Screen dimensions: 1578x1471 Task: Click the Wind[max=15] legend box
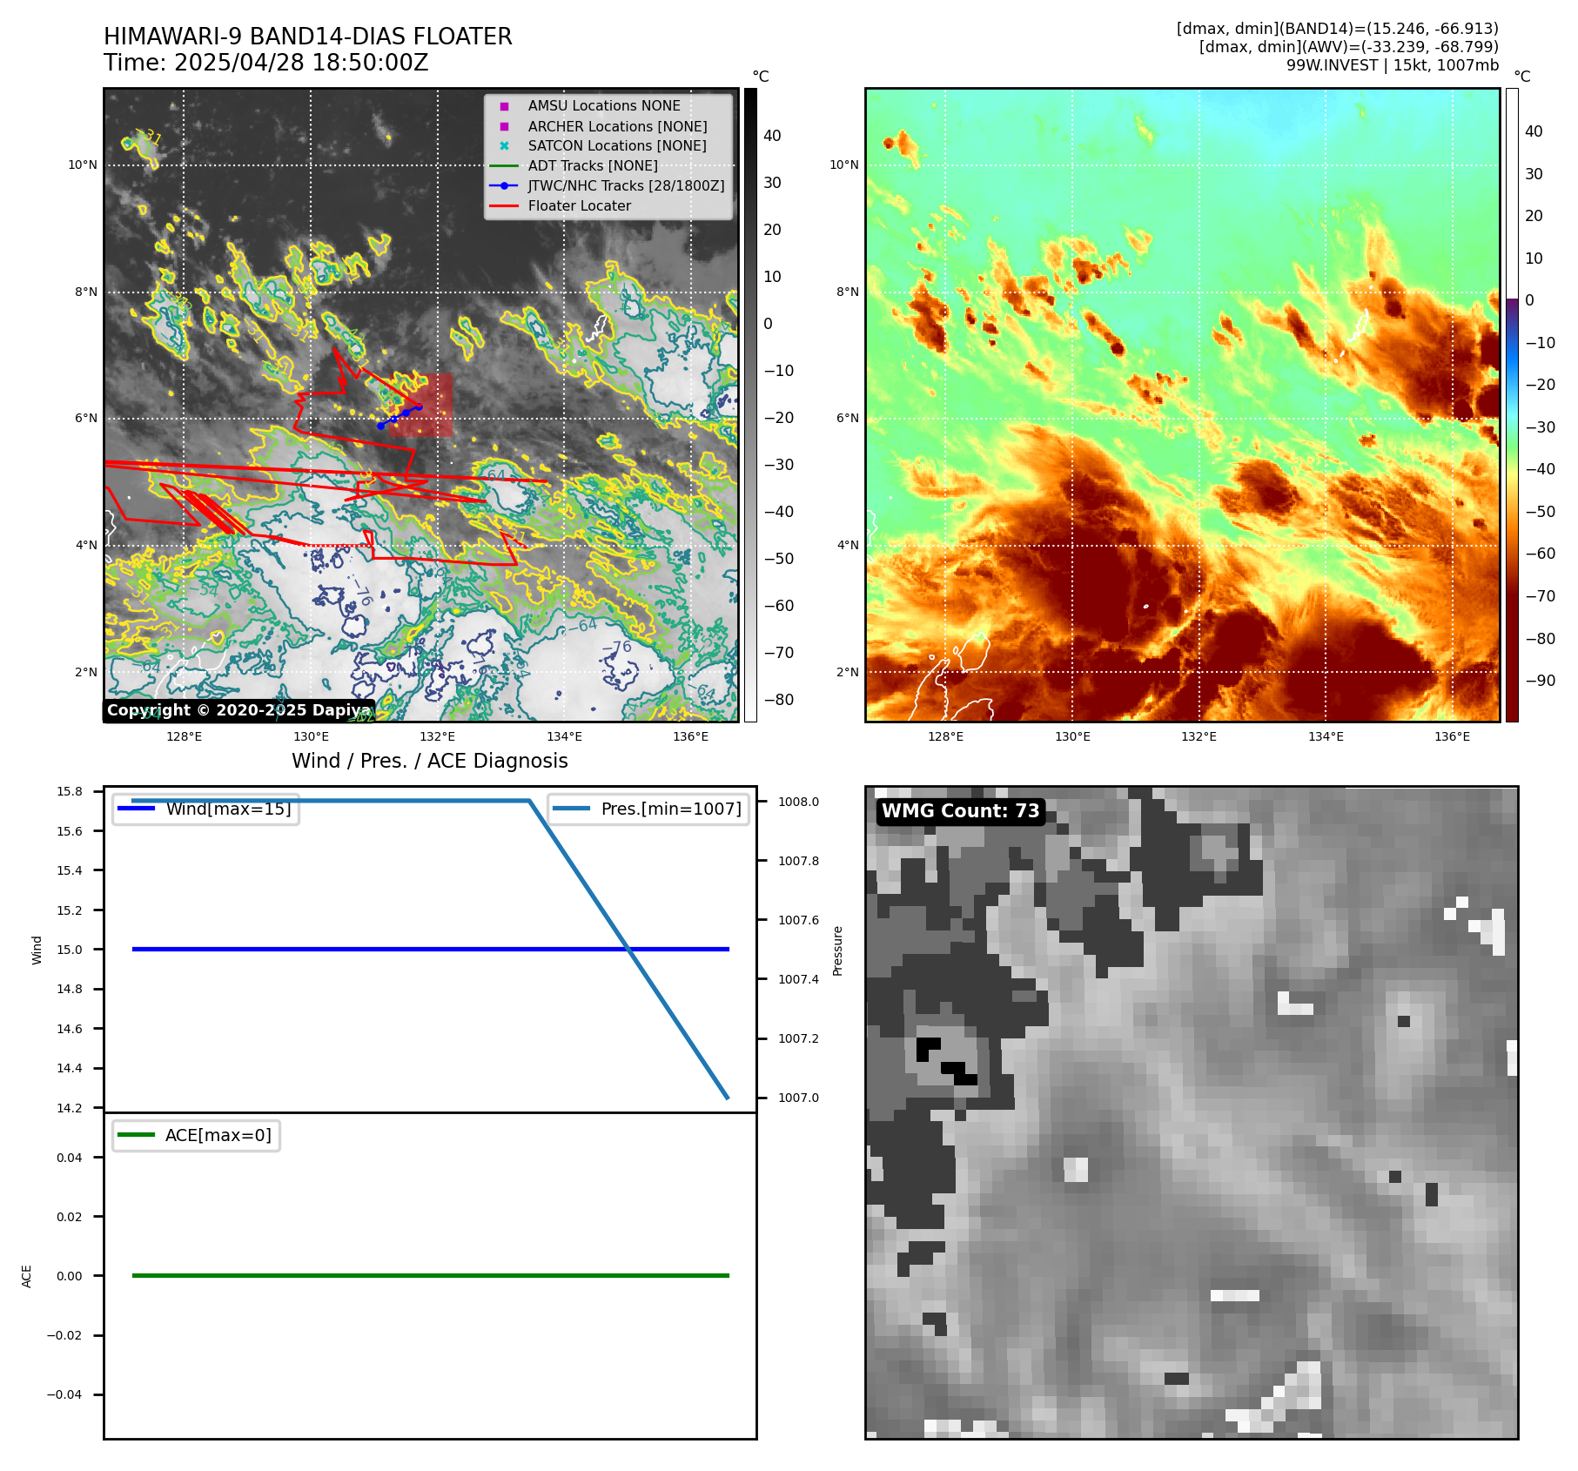pyautogui.click(x=205, y=809)
